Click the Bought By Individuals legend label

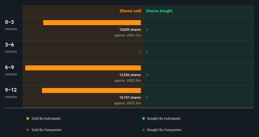click(x=164, y=118)
